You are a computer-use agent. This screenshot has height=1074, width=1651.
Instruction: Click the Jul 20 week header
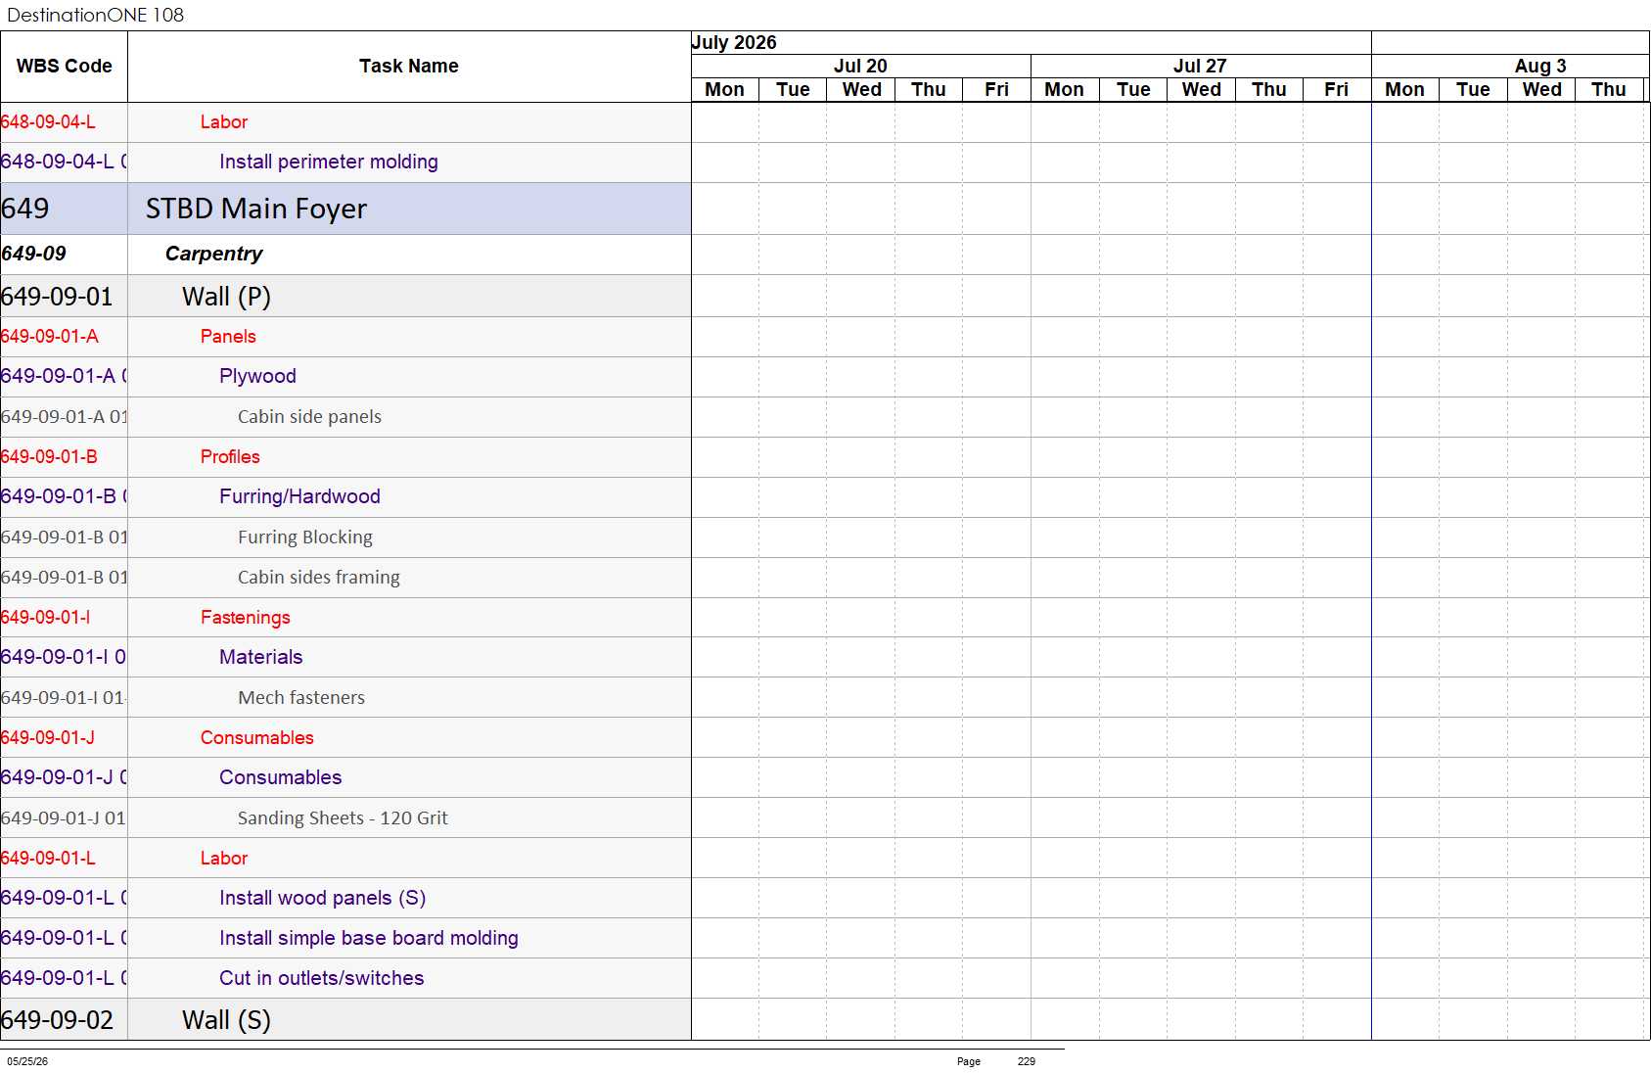coord(860,66)
